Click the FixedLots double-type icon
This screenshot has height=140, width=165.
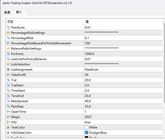pyautogui.click(x=8, y=27)
